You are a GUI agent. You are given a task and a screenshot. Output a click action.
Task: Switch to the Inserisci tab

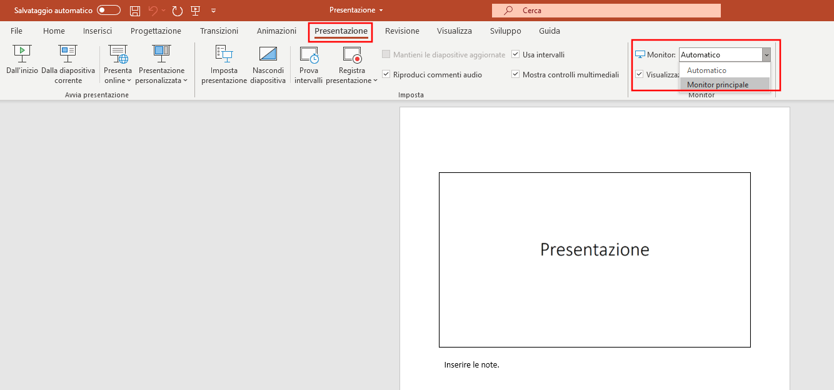tap(98, 31)
